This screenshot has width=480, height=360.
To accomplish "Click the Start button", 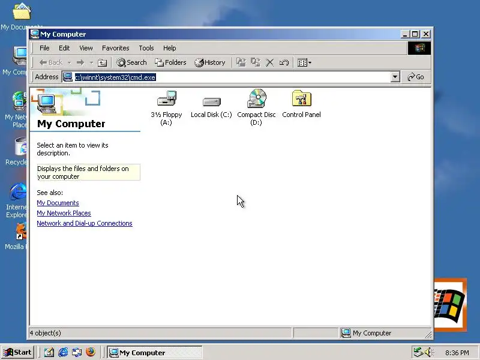I will pos(18,352).
